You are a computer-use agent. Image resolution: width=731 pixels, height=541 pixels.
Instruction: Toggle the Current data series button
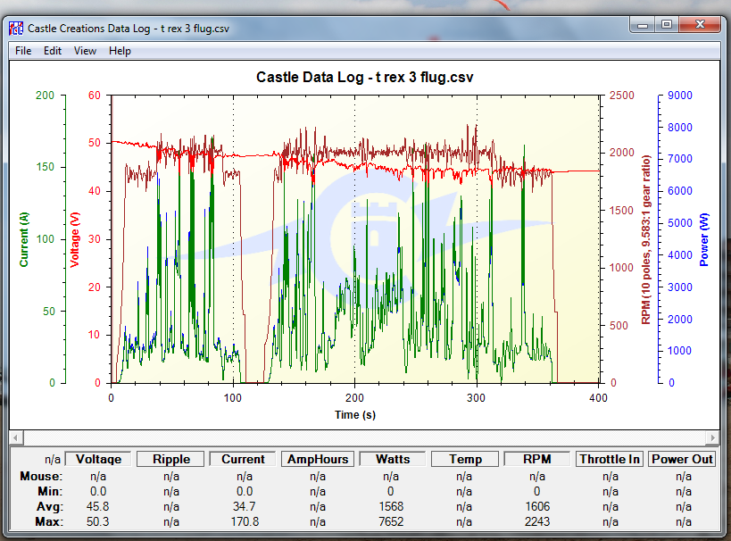[x=243, y=459]
